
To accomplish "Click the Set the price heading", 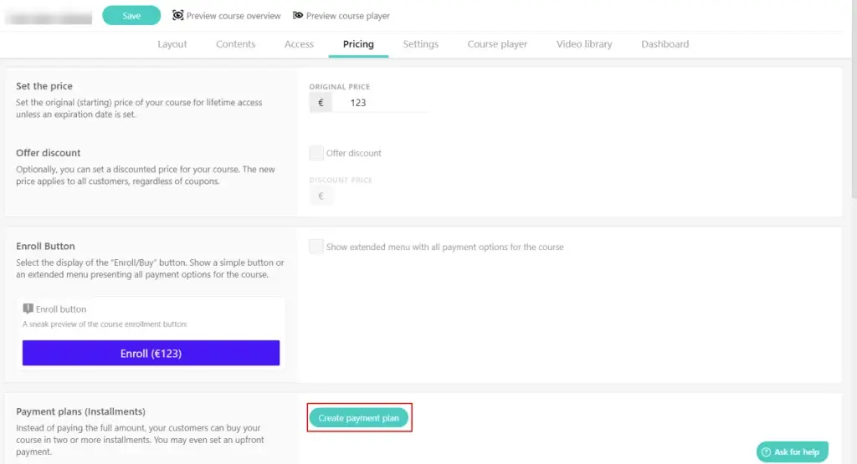I will (x=44, y=86).
